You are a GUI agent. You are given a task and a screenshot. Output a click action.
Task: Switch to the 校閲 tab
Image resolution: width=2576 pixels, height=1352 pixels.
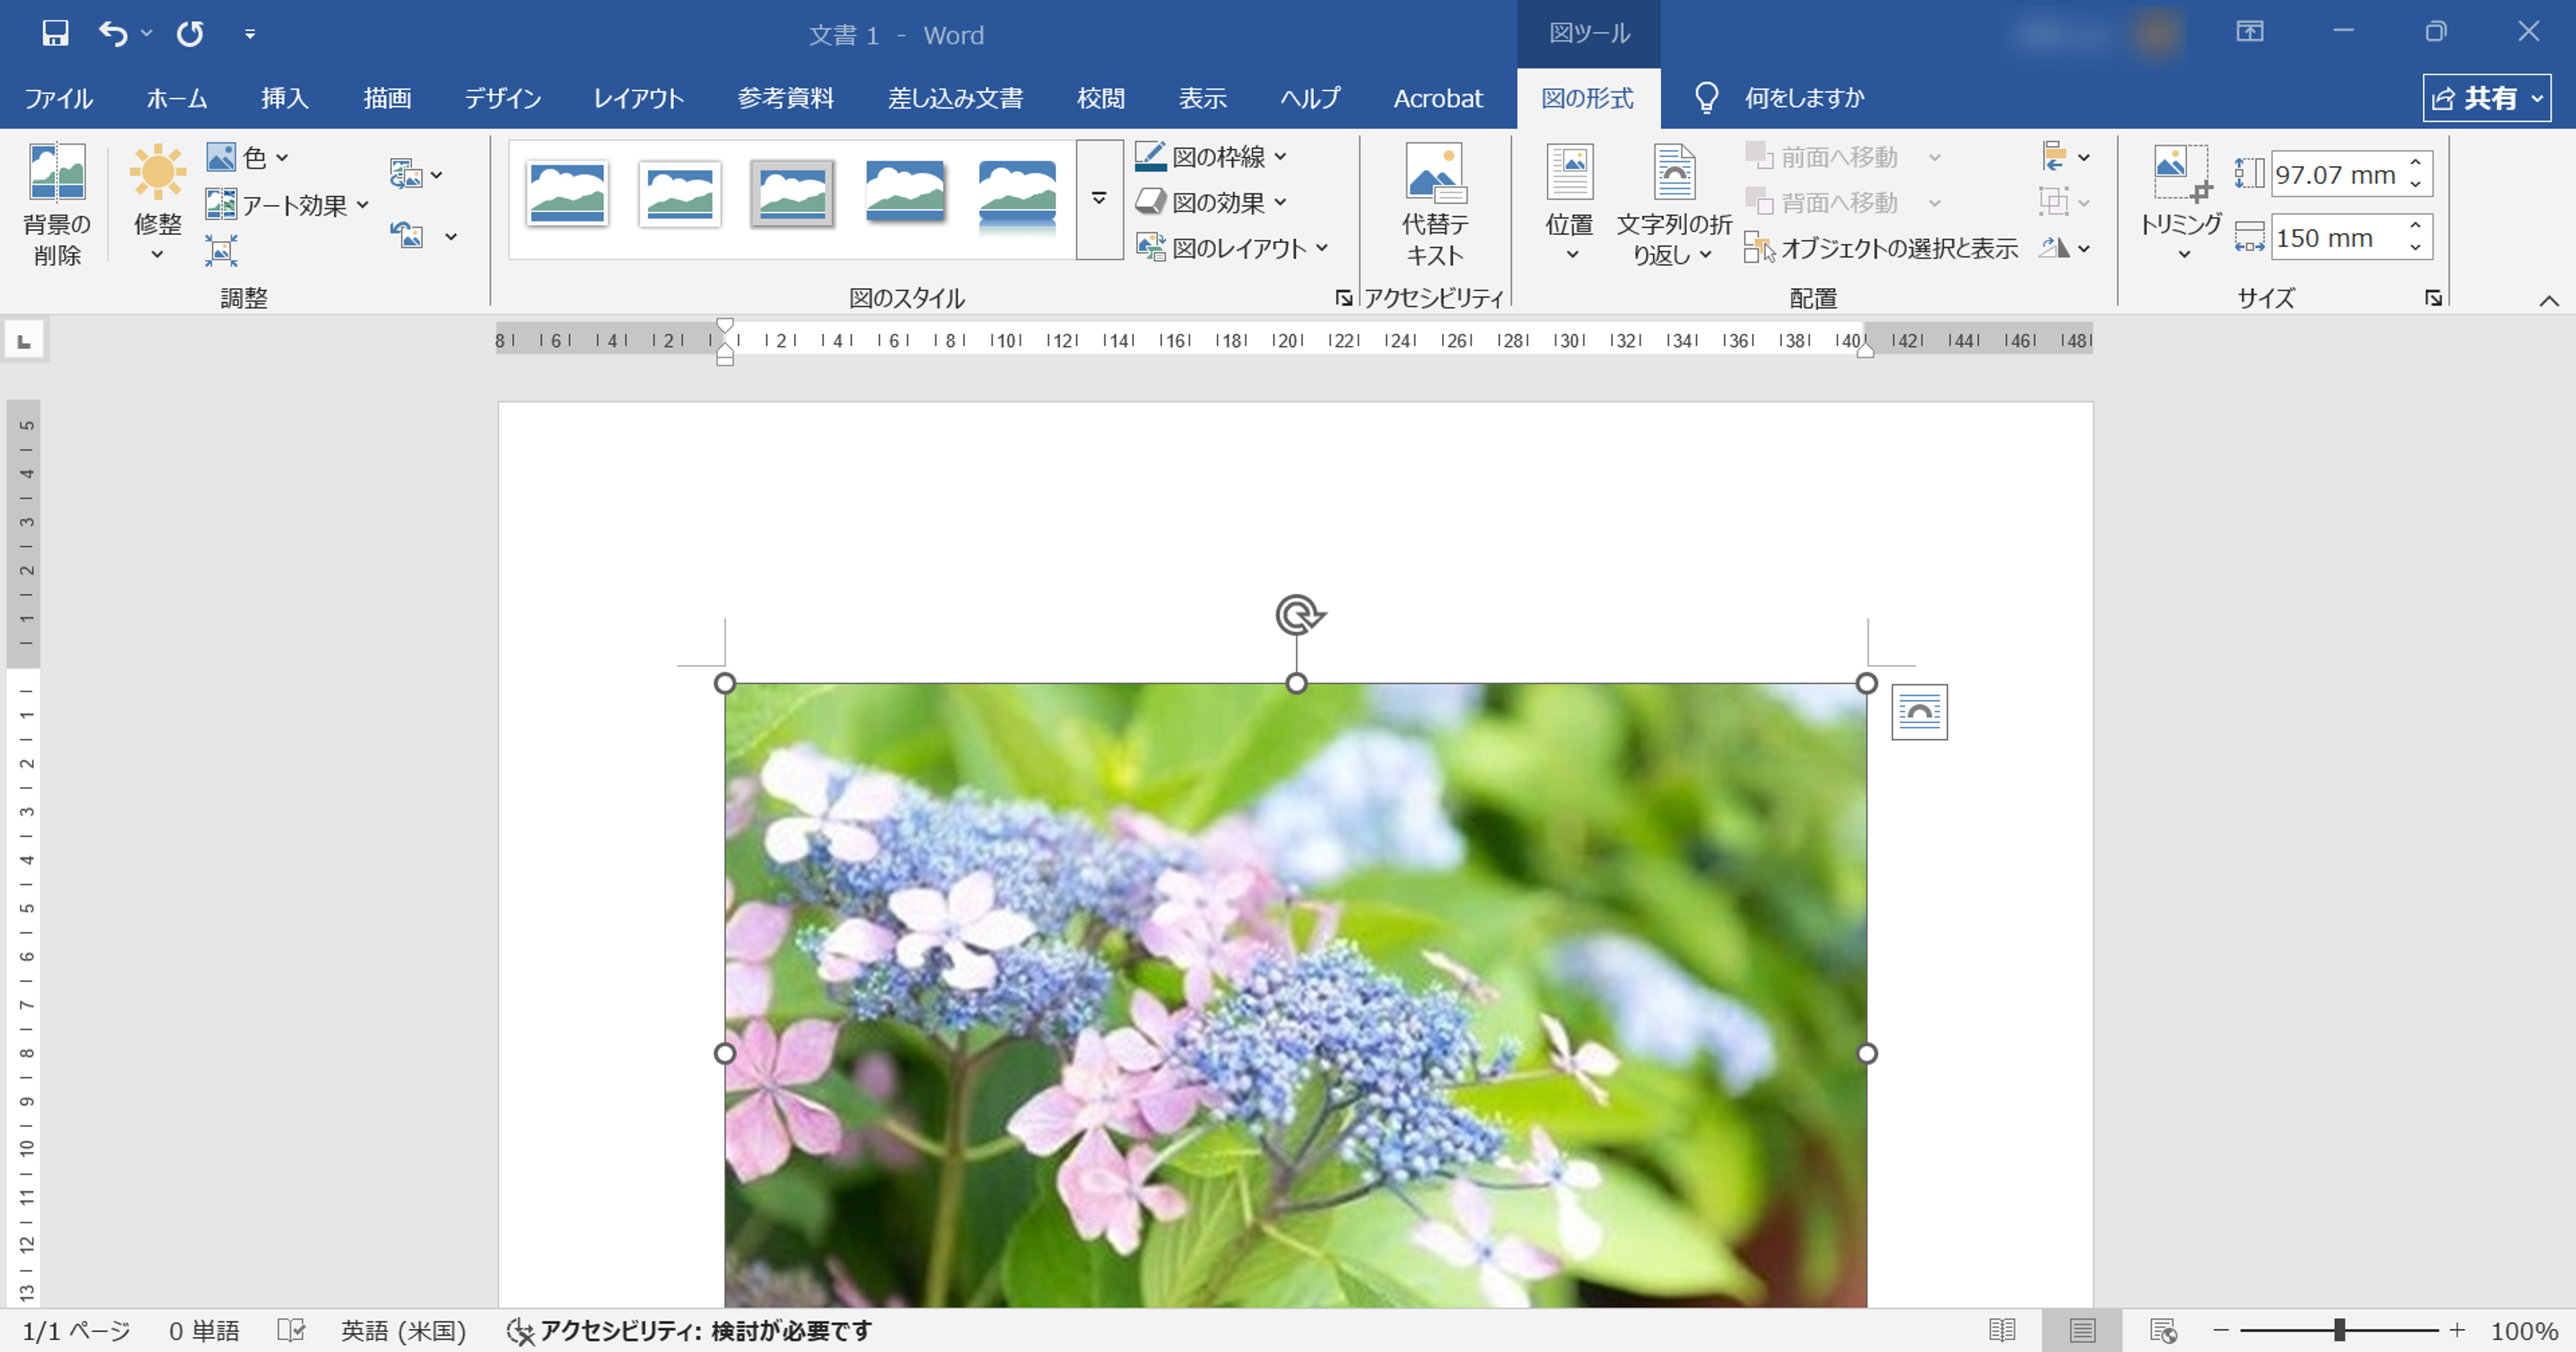pyautogui.click(x=1101, y=98)
